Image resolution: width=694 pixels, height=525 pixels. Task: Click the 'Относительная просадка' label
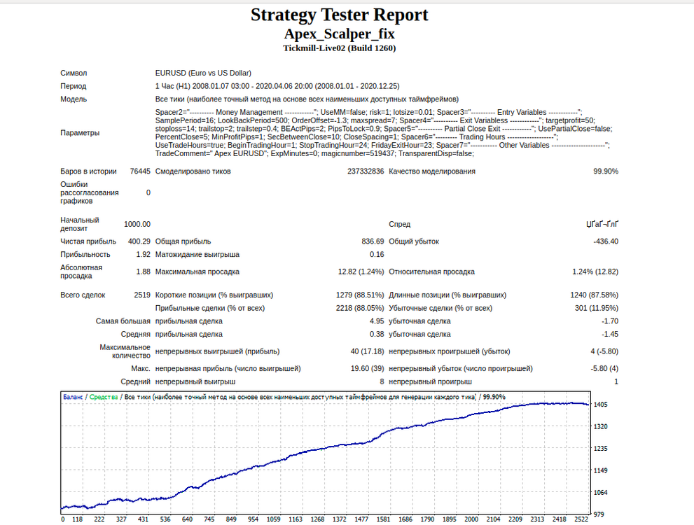click(431, 272)
